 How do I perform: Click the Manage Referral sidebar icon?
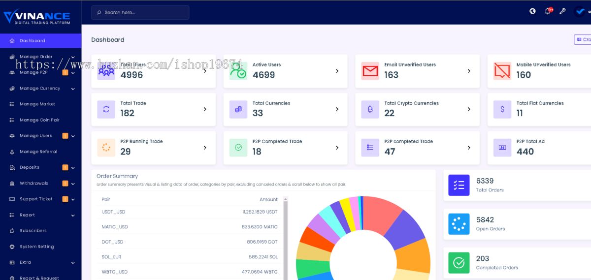pos(12,152)
